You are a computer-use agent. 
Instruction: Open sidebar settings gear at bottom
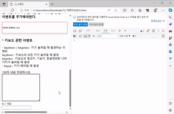170,110
